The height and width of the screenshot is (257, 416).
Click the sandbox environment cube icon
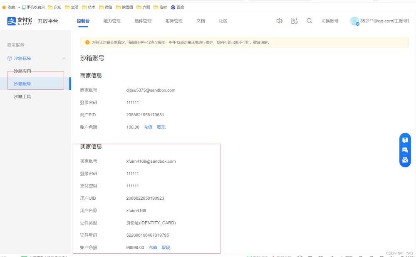tap(10, 59)
